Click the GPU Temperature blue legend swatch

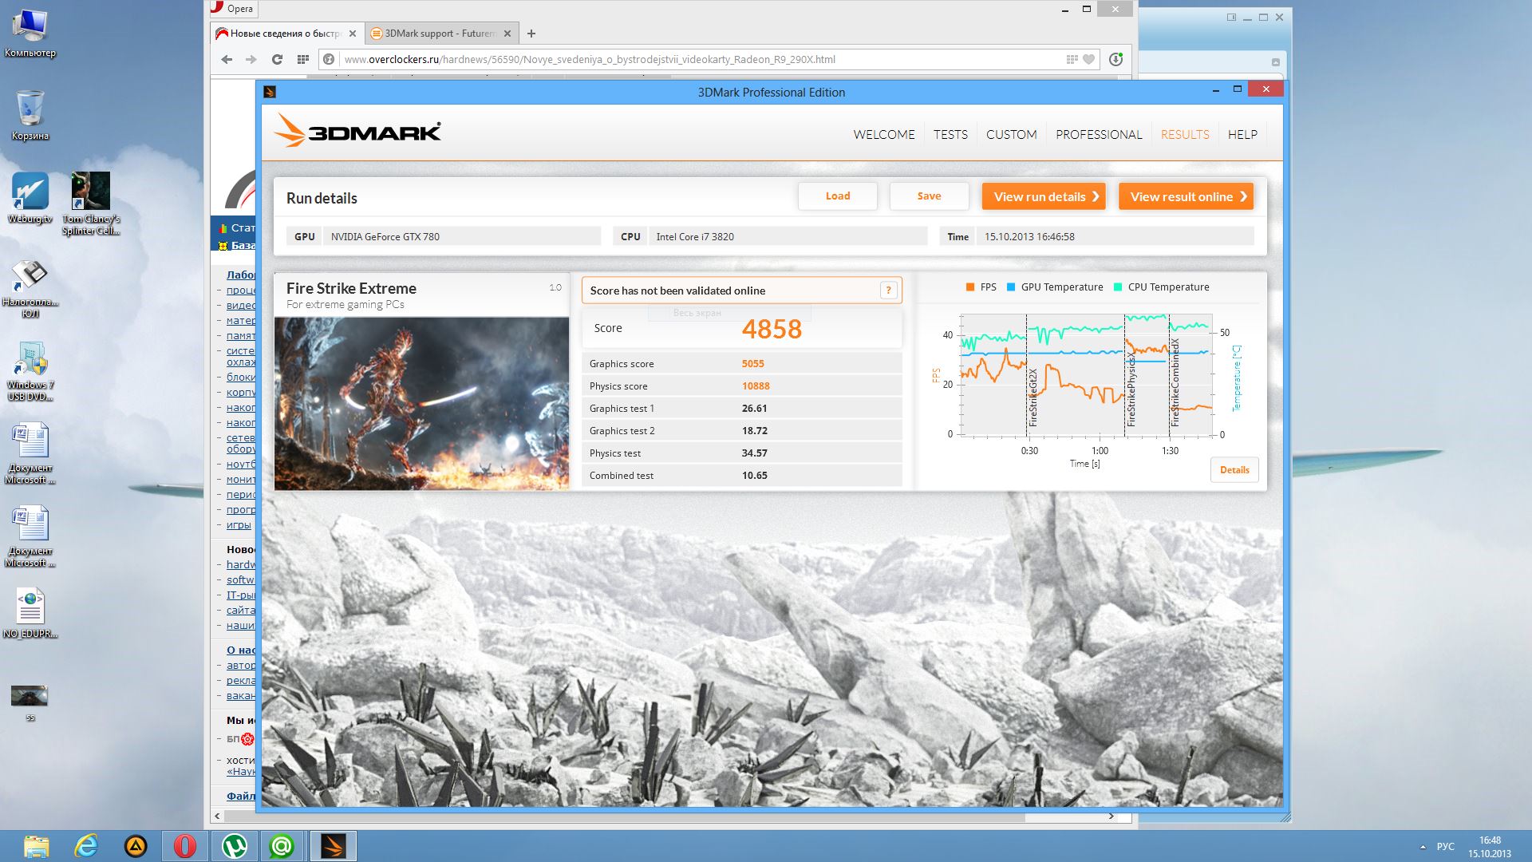click(1011, 287)
